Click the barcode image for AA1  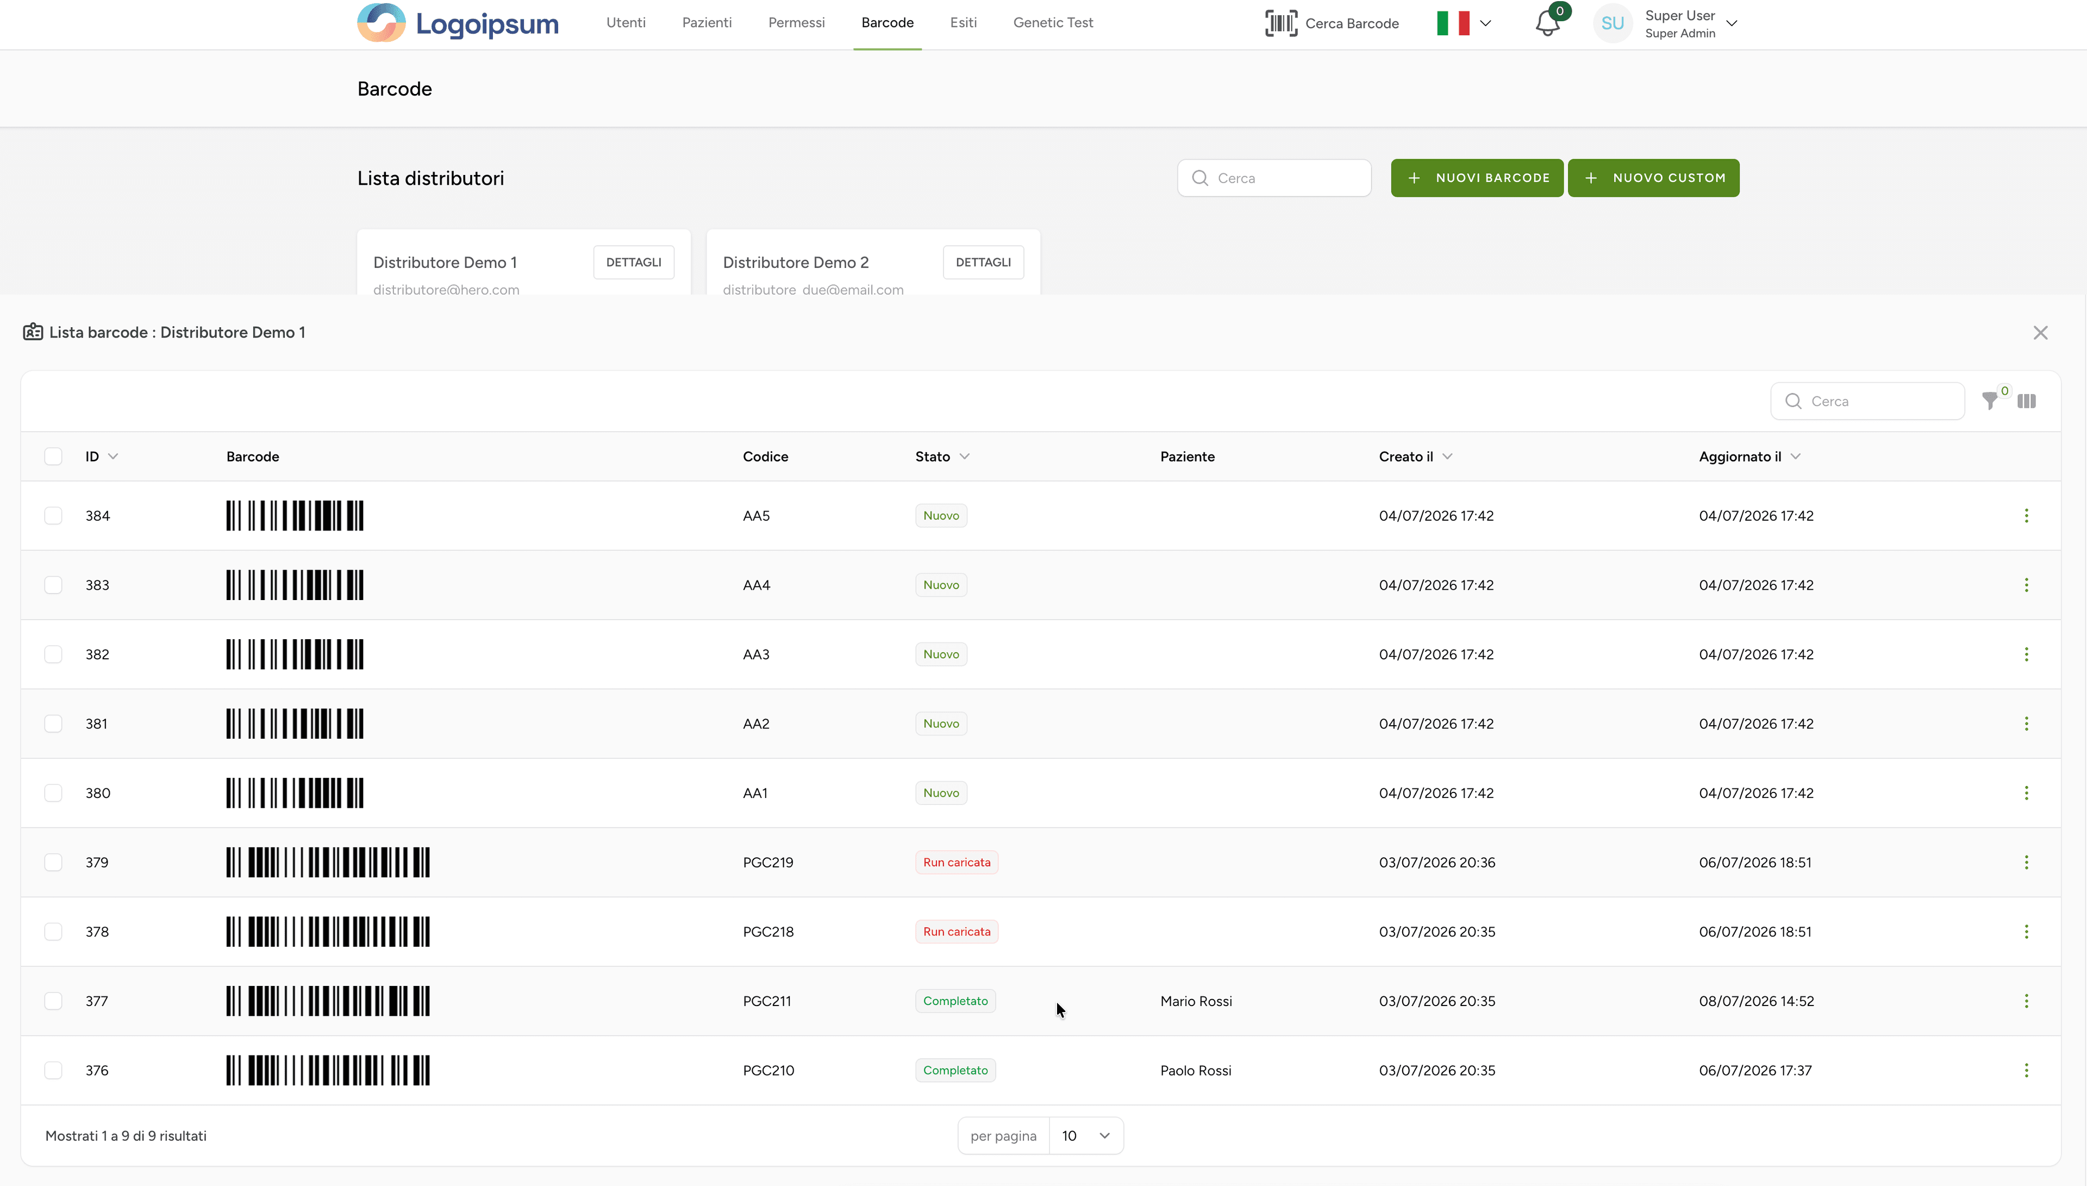pyautogui.click(x=295, y=792)
